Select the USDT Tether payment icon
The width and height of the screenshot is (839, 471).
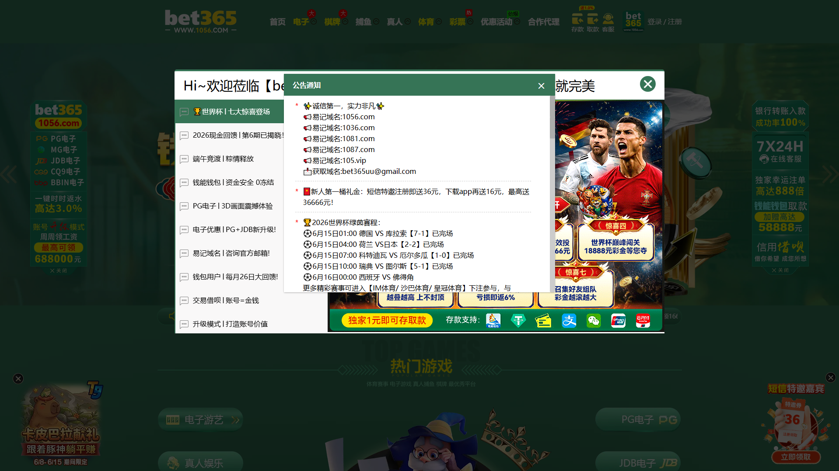pyautogui.click(x=518, y=321)
